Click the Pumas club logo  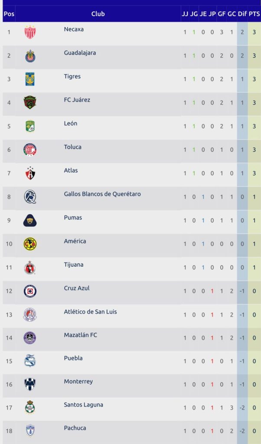[30, 221]
